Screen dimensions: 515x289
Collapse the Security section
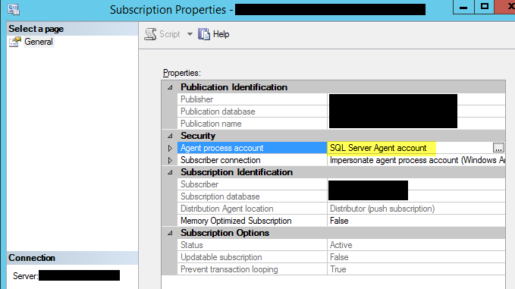(170, 136)
